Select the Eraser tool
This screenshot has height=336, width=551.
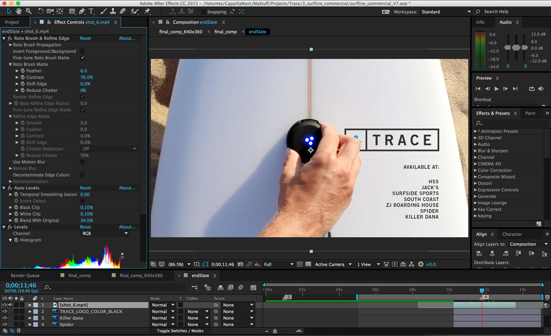(x=123, y=11)
